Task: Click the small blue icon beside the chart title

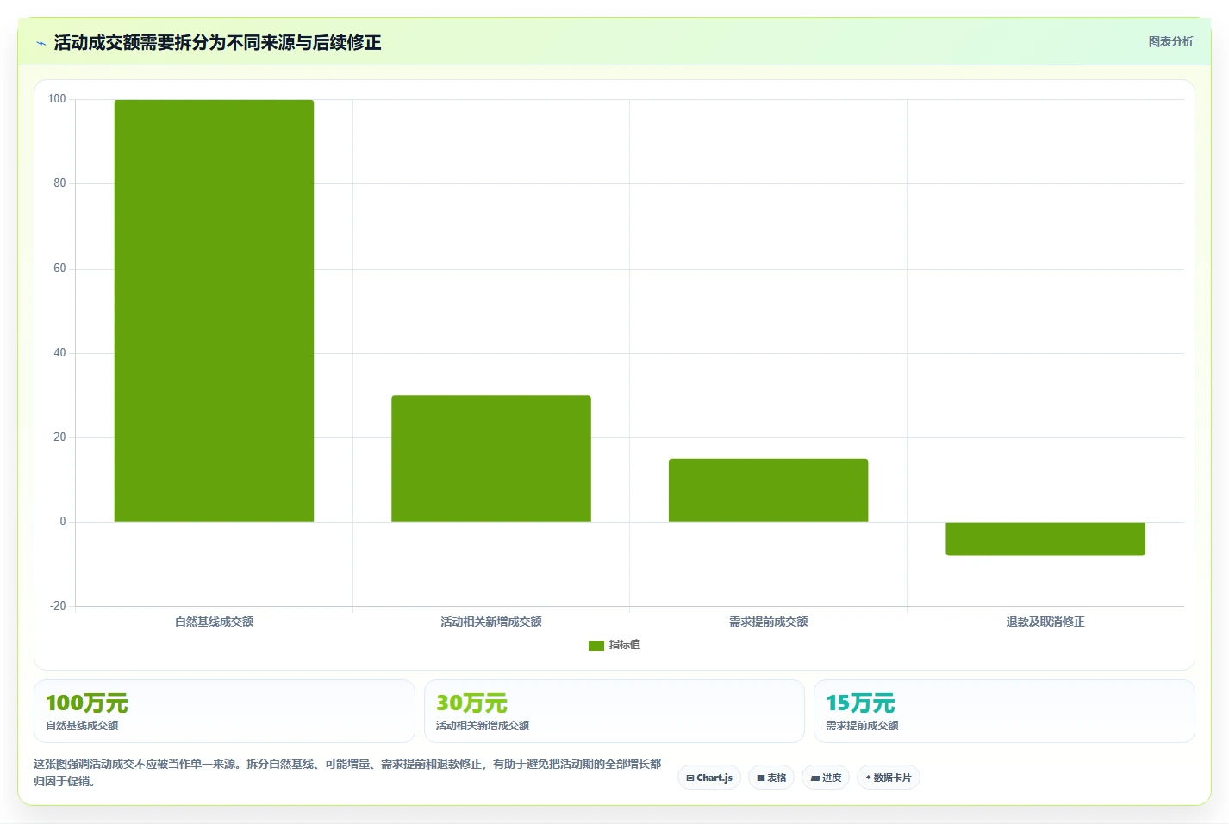Action: (x=41, y=43)
